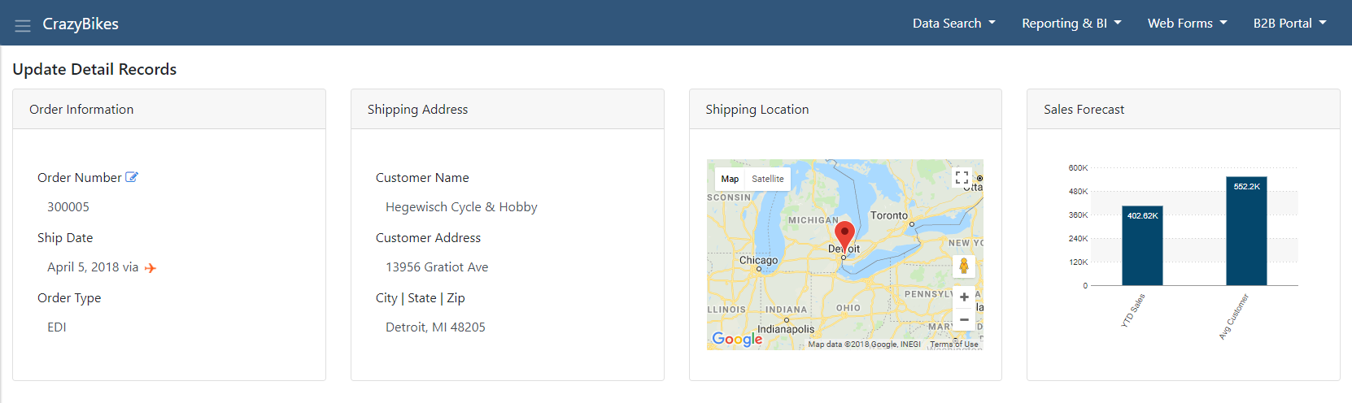The height and width of the screenshot is (403, 1352).
Task: Select the Street View pegman icon
Action: [x=964, y=266]
